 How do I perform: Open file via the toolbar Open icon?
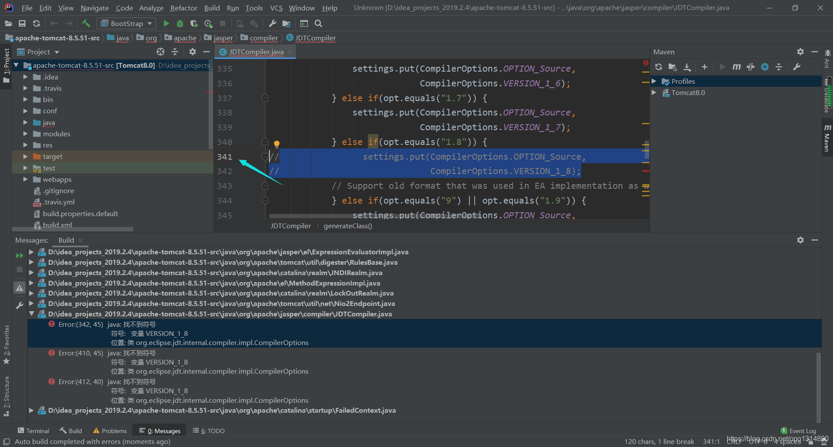point(8,23)
